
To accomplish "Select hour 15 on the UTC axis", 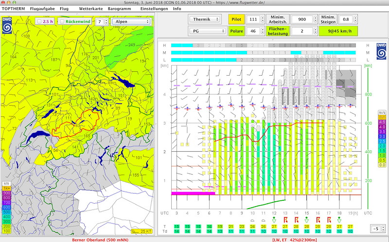I will pos(307,213).
